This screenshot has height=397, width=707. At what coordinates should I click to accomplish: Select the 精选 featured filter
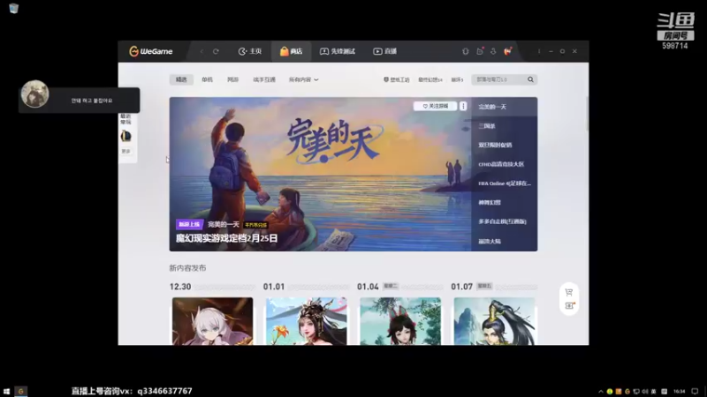click(x=181, y=79)
